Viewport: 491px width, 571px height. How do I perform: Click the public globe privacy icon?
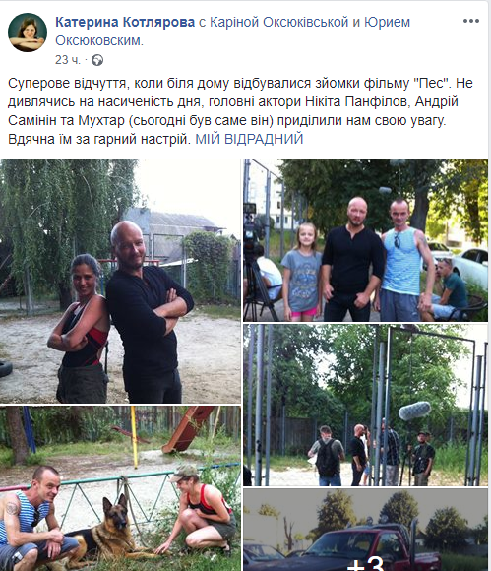[x=97, y=60]
